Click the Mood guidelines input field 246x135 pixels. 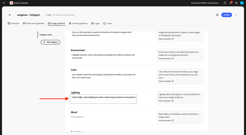coord(103,117)
